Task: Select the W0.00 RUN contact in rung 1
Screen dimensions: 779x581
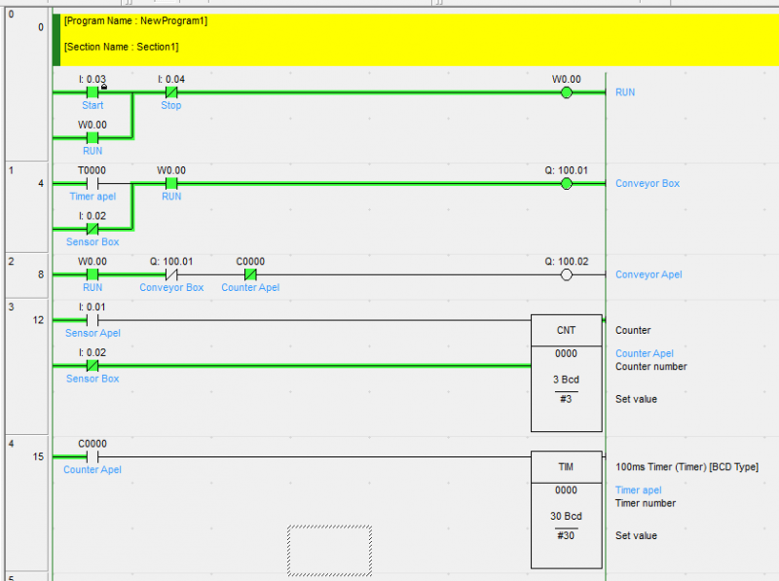Action: [x=171, y=184]
